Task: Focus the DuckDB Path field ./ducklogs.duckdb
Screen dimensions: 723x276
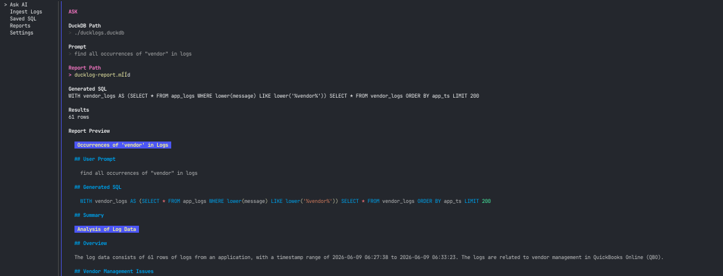Action: coord(99,33)
